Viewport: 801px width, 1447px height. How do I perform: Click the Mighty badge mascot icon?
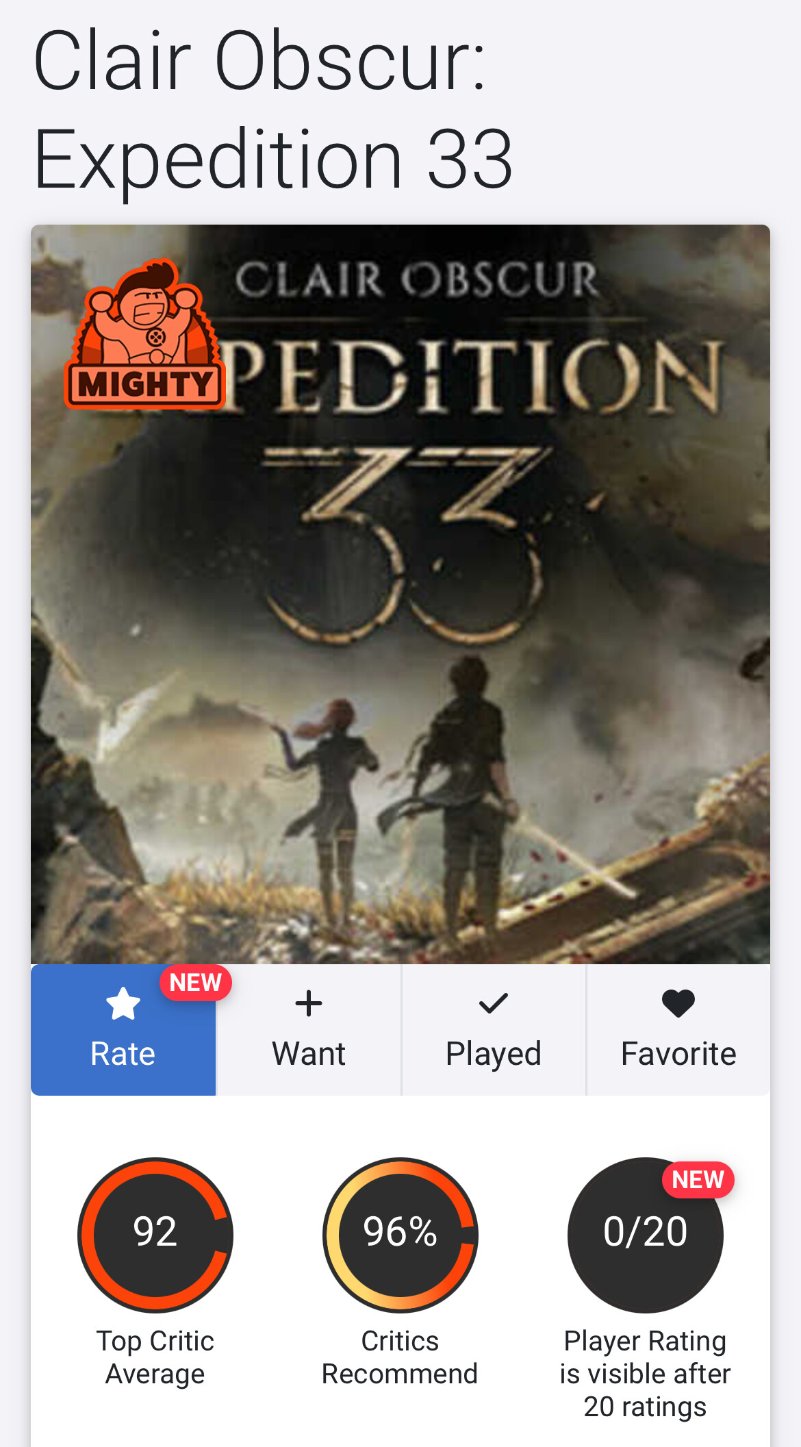point(145,334)
